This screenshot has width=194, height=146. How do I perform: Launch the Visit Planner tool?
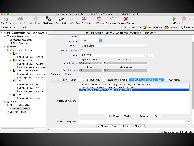[x=48, y=21]
